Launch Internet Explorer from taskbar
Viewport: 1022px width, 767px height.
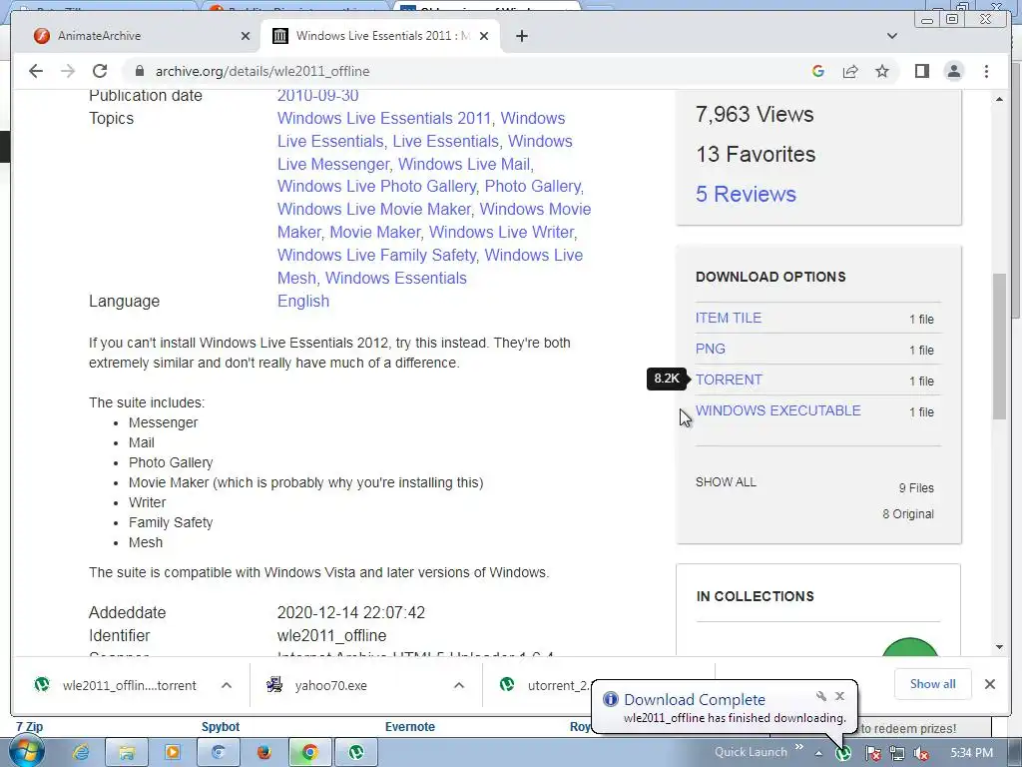(81, 753)
